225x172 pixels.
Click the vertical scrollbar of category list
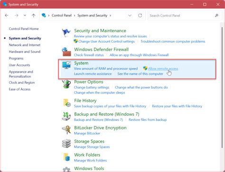click(x=222, y=88)
